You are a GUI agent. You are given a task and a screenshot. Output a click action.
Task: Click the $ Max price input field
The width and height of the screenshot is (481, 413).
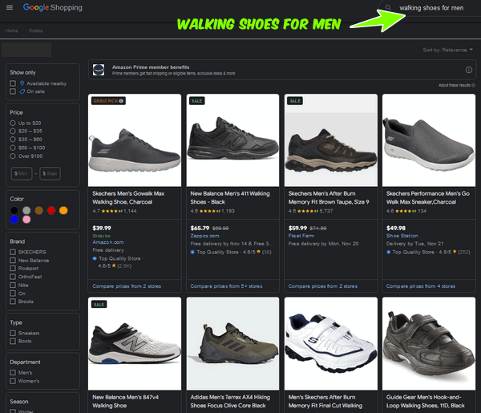(50, 174)
